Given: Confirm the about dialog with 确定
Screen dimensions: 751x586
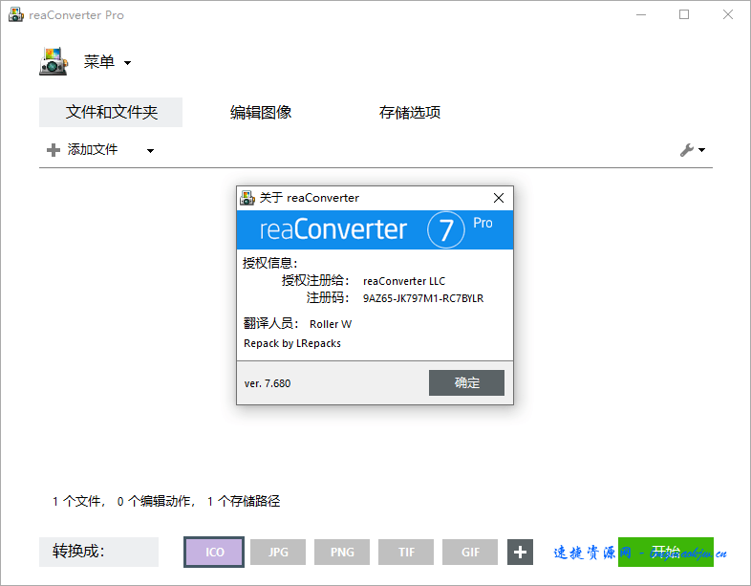Looking at the screenshot, I should click(466, 382).
